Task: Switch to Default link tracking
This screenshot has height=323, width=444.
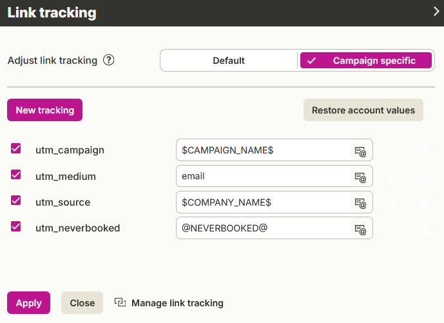Action: pyautogui.click(x=229, y=61)
